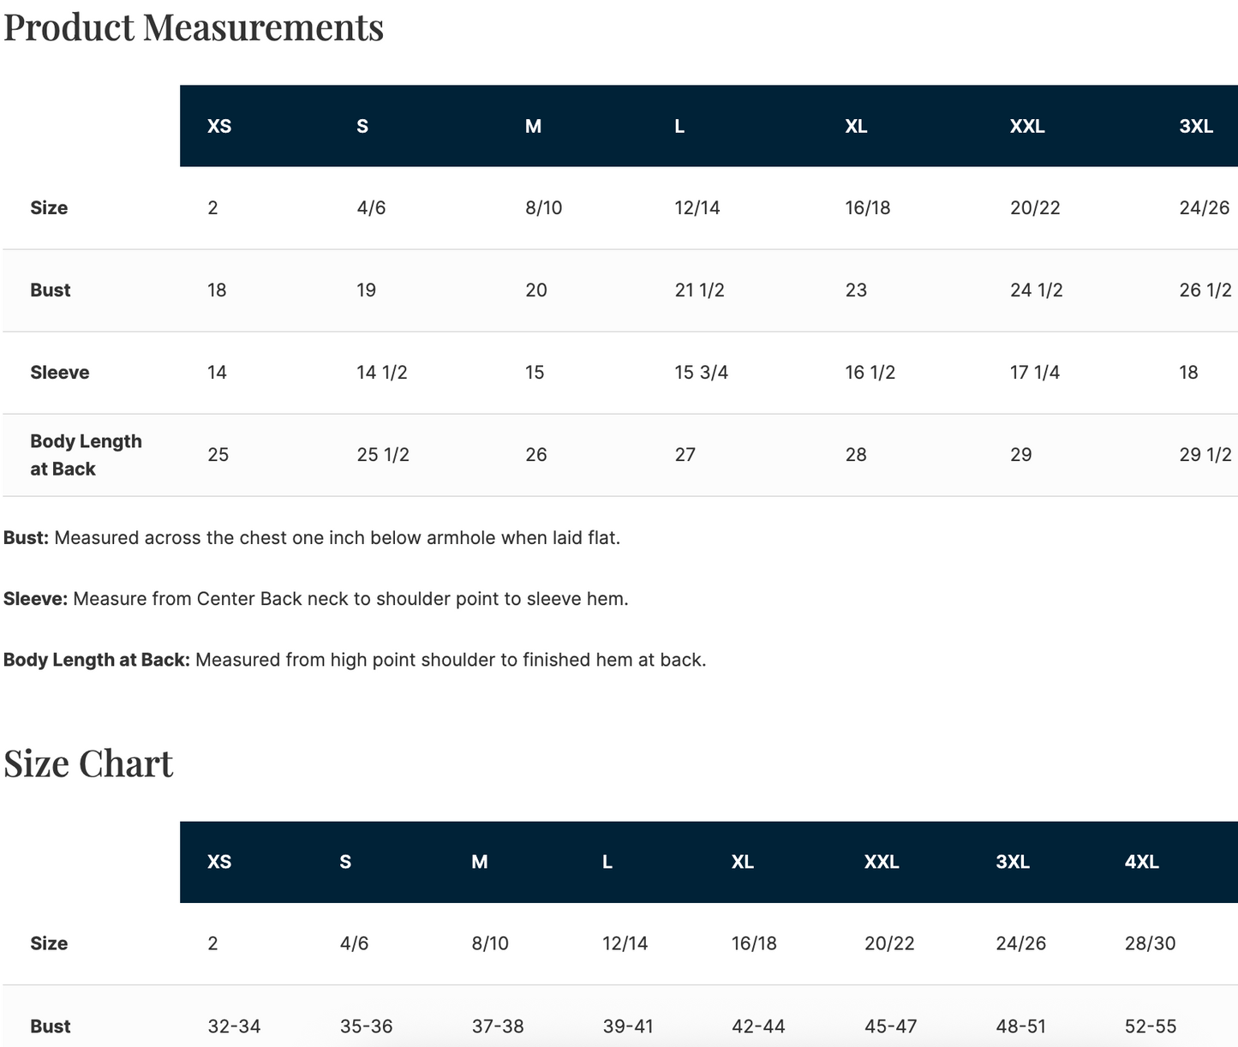Click the Product Measurements heading

(194, 27)
